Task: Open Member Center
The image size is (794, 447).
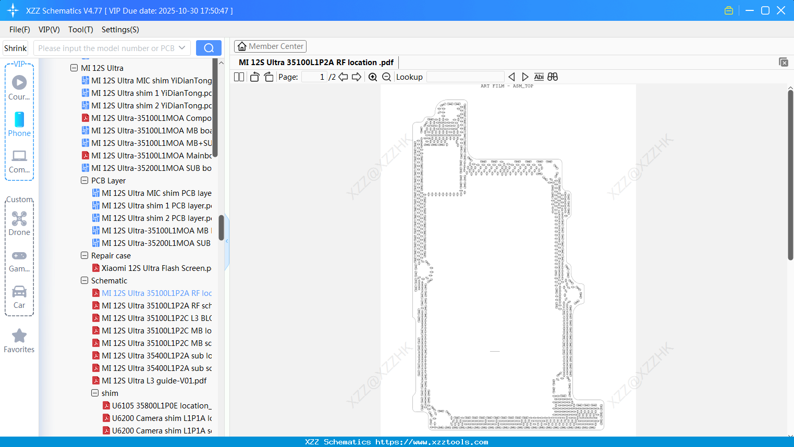Action: coord(270,46)
